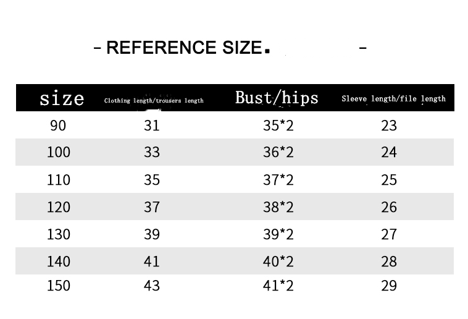Viewport: 468px width, 319px height.
Task: Click clothing length value 43
Action: [152, 286]
